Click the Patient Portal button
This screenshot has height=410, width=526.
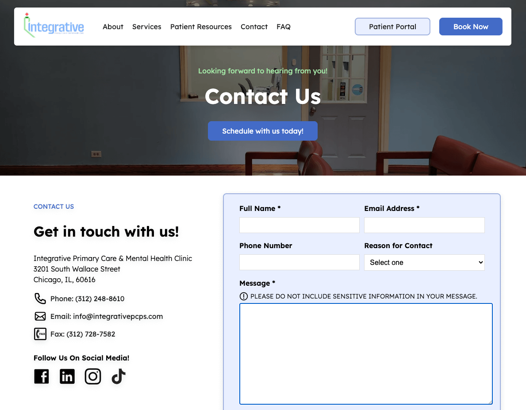coord(392,27)
